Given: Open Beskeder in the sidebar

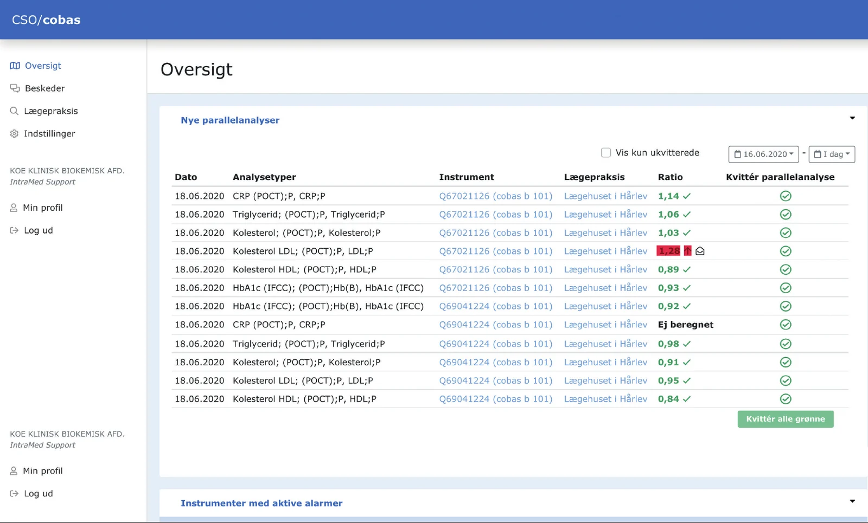Looking at the screenshot, I should pyautogui.click(x=37, y=88).
